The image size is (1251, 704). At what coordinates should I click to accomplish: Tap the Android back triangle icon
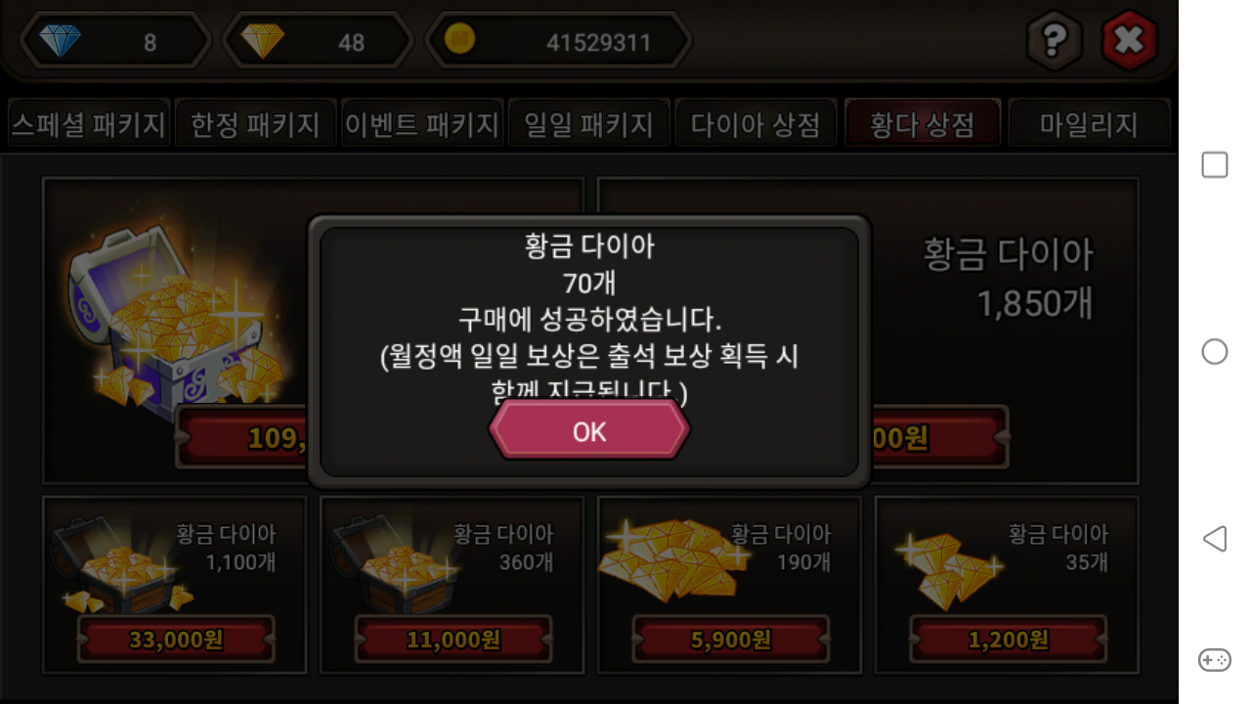1214,539
